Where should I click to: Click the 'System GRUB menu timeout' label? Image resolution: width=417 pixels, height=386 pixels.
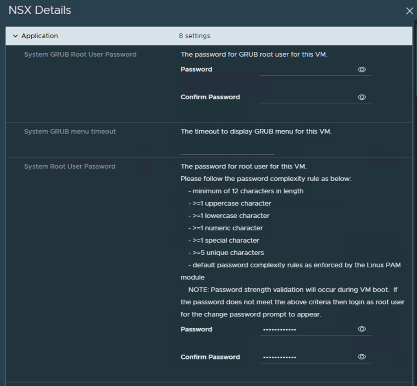[70, 132]
